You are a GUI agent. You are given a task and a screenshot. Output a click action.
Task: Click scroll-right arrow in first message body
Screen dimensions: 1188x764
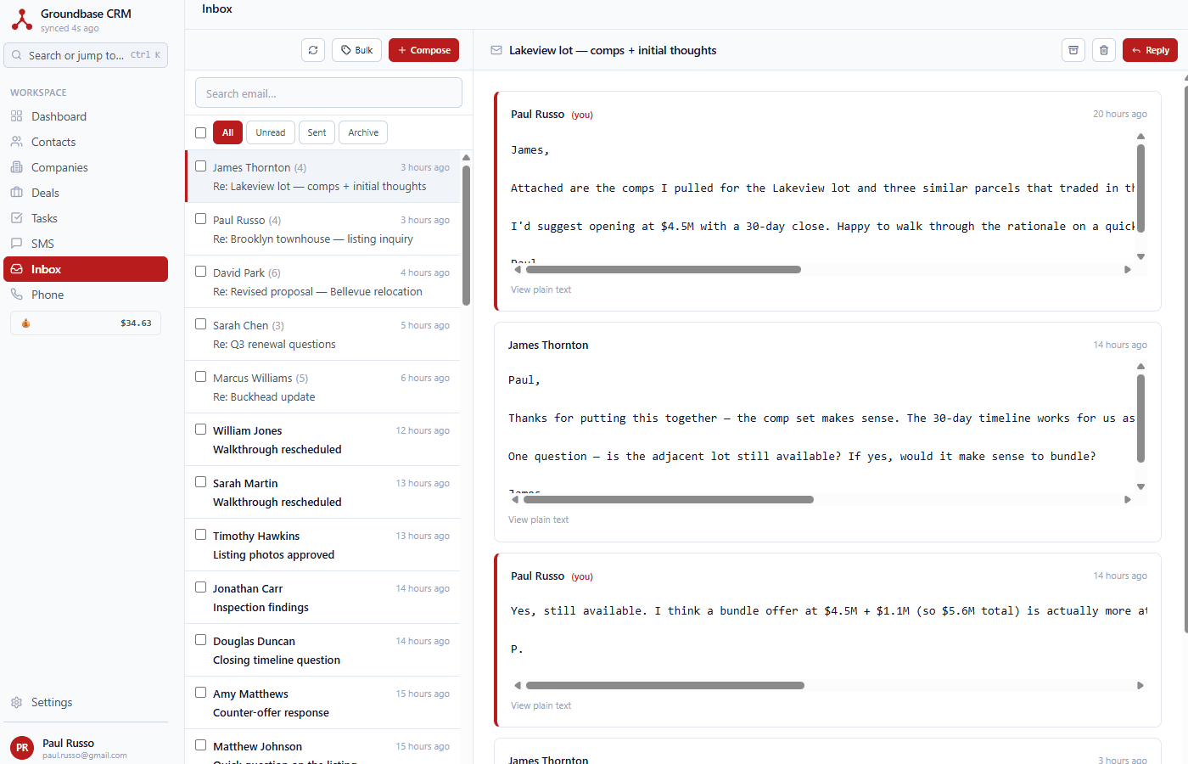point(1128,270)
